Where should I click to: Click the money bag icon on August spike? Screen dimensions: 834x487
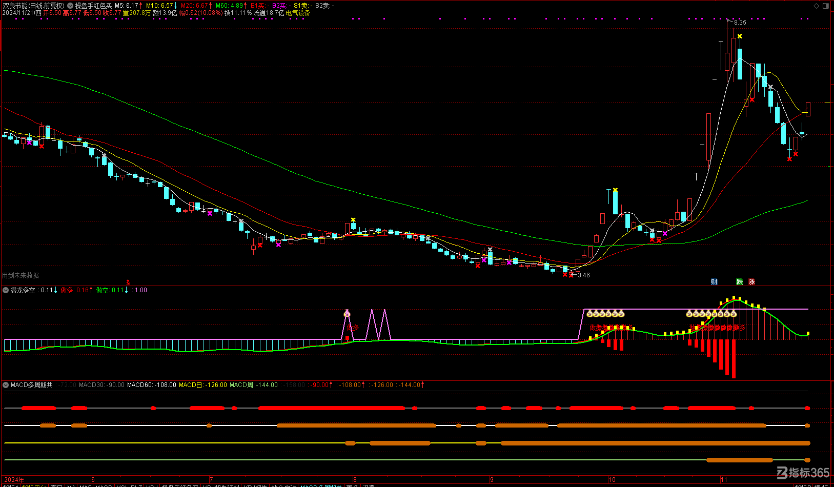click(x=347, y=313)
